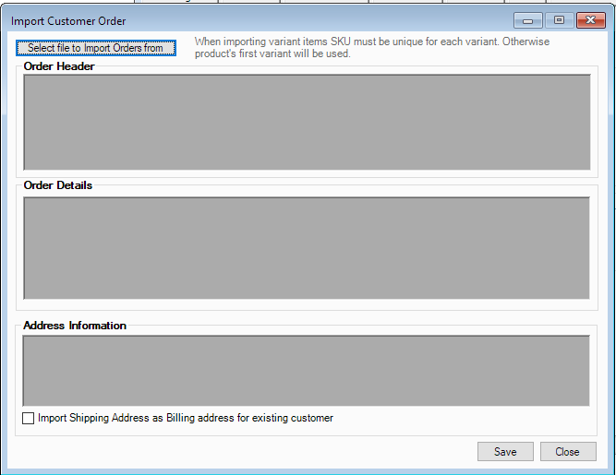Click the Import Shipping Address checkbox label text

click(x=185, y=419)
